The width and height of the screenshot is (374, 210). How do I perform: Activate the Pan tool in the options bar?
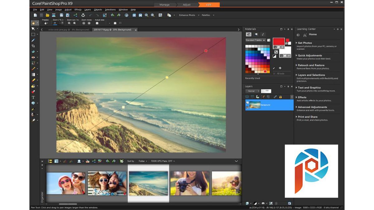33,22
